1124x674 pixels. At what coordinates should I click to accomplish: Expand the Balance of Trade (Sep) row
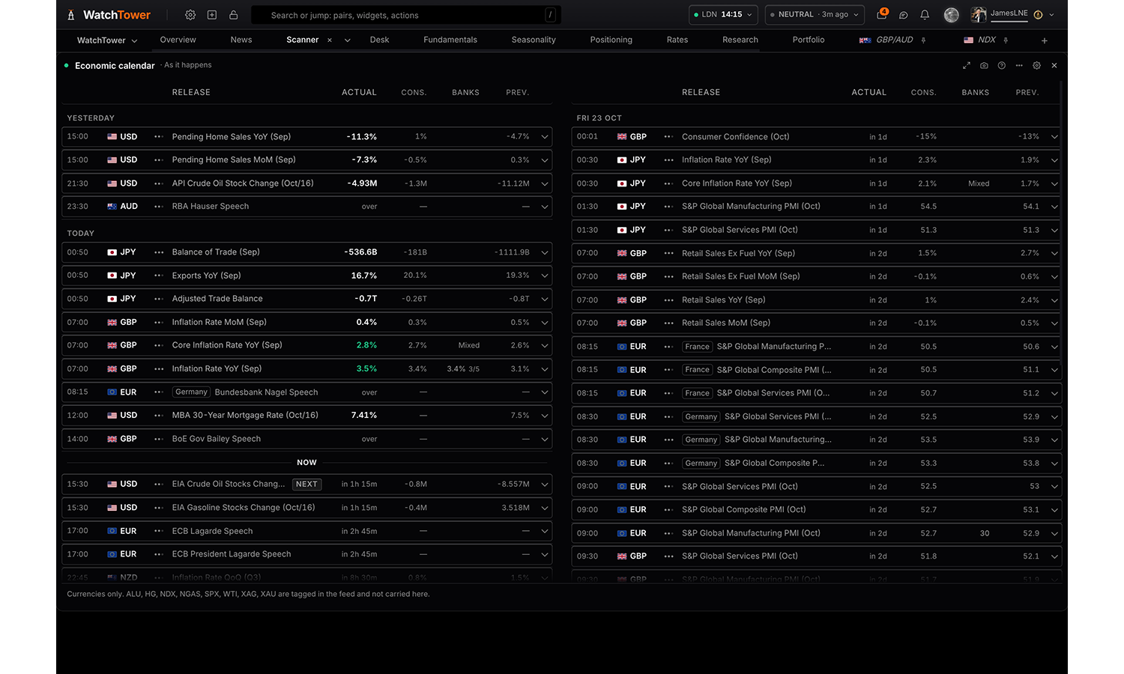tap(545, 252)
